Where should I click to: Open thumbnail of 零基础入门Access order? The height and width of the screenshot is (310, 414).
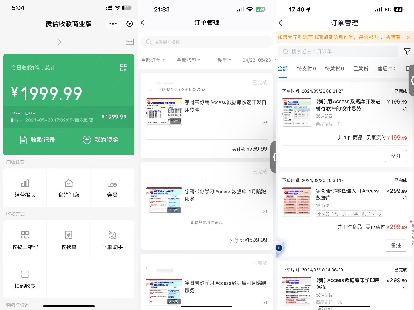coord(297,202)
